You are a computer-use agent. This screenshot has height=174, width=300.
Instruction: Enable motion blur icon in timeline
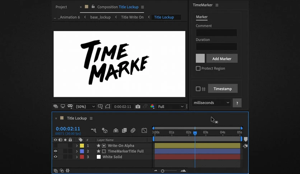[133, 130]
